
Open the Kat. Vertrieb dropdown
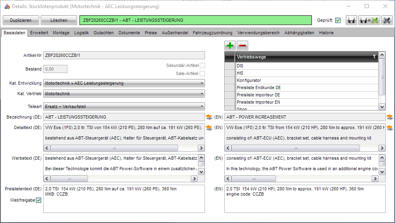pos(124,94)
